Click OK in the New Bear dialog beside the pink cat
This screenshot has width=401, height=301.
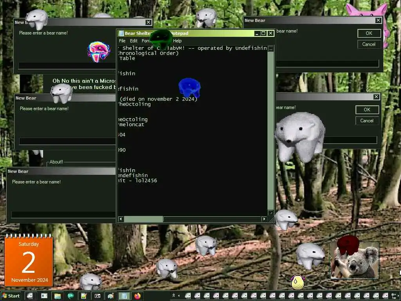[x=369, y=33]
